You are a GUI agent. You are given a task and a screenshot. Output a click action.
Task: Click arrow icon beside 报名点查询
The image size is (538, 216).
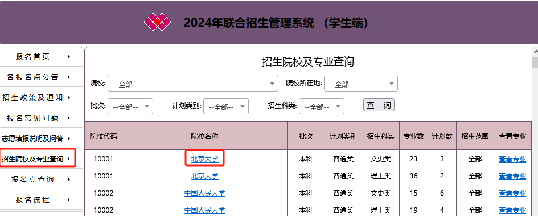pyautogui.click(x=69, y=180)
